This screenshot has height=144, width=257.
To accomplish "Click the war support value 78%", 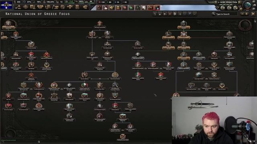I will click(x=39, y=2).
